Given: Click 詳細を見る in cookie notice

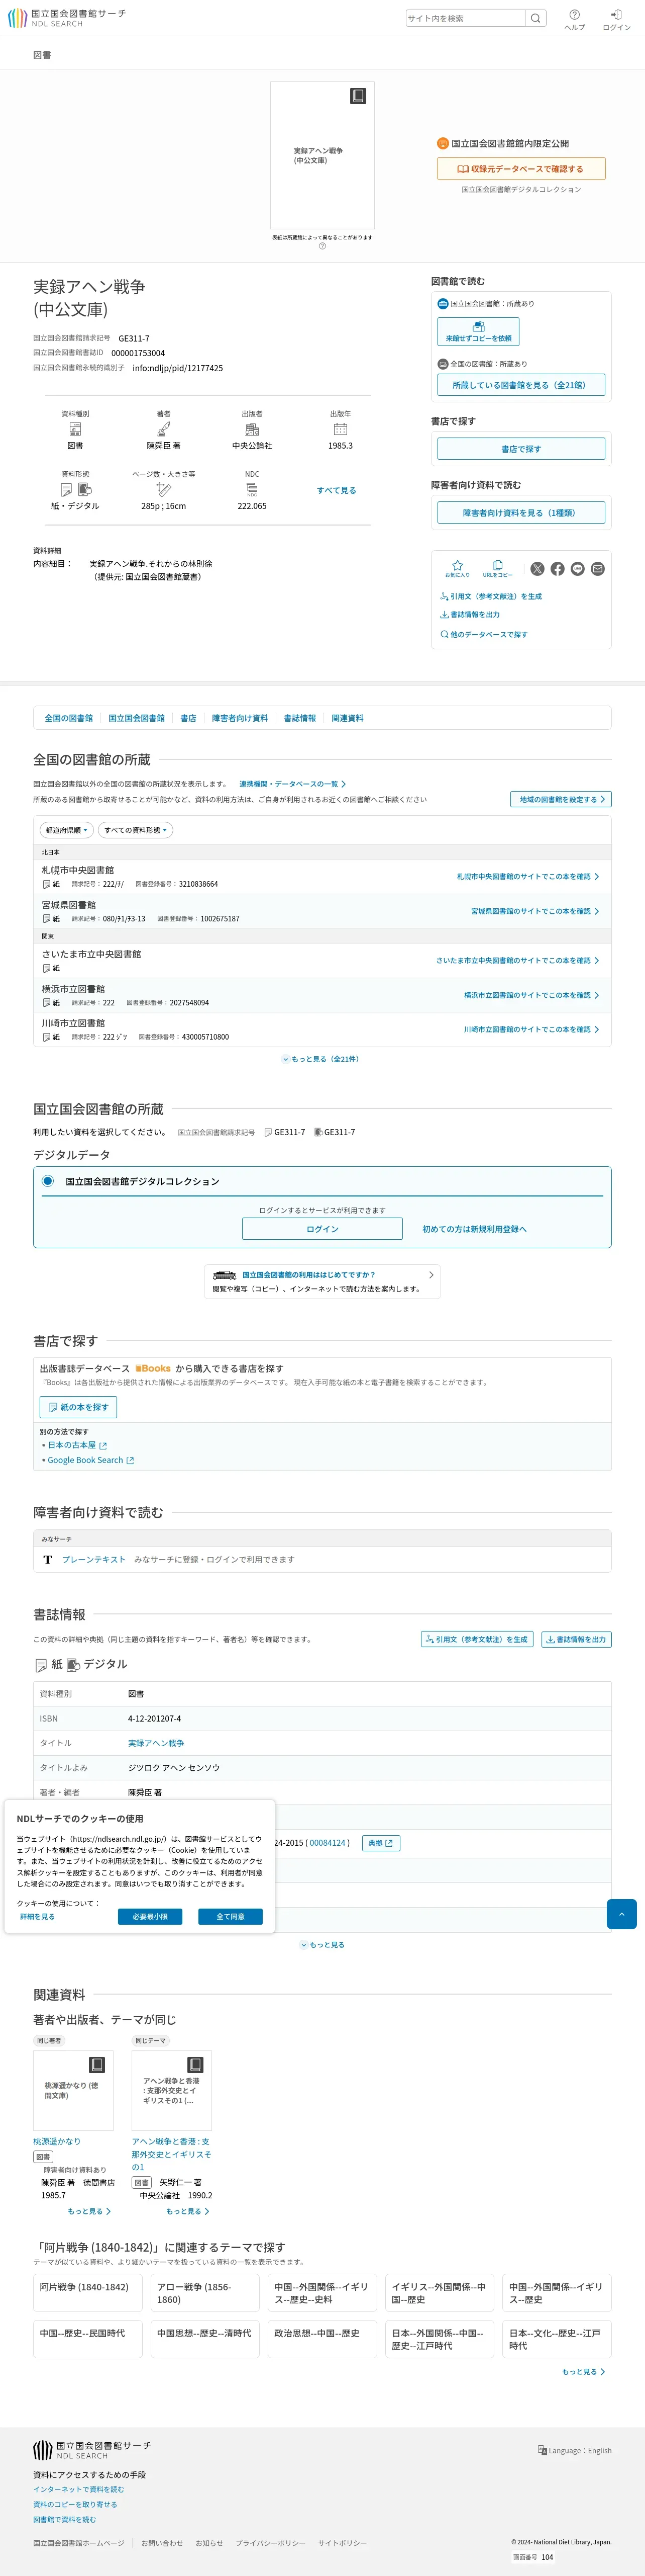Looking at the screenshot, I should coord(38,1917).
